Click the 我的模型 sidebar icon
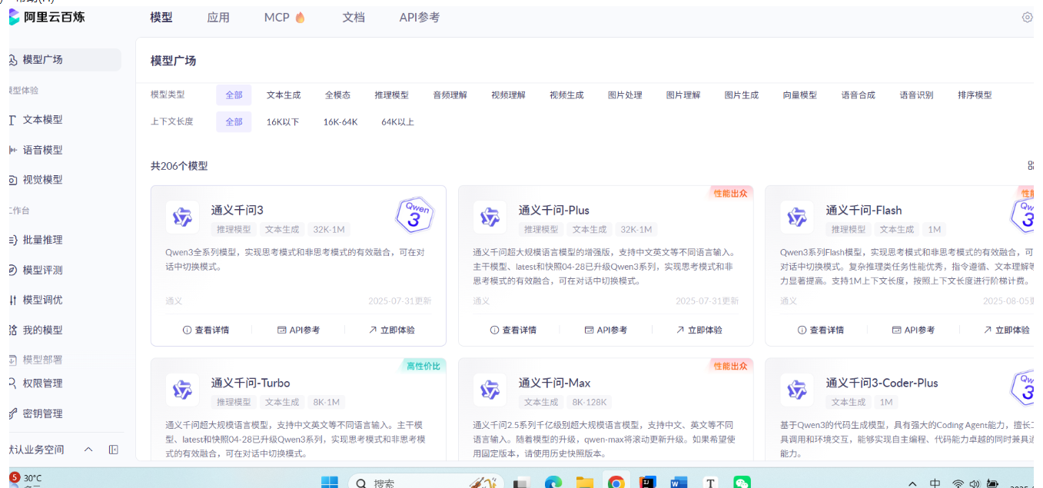Screen dimensions: 1043x488 pyautogui.click(x=12, y=330)
